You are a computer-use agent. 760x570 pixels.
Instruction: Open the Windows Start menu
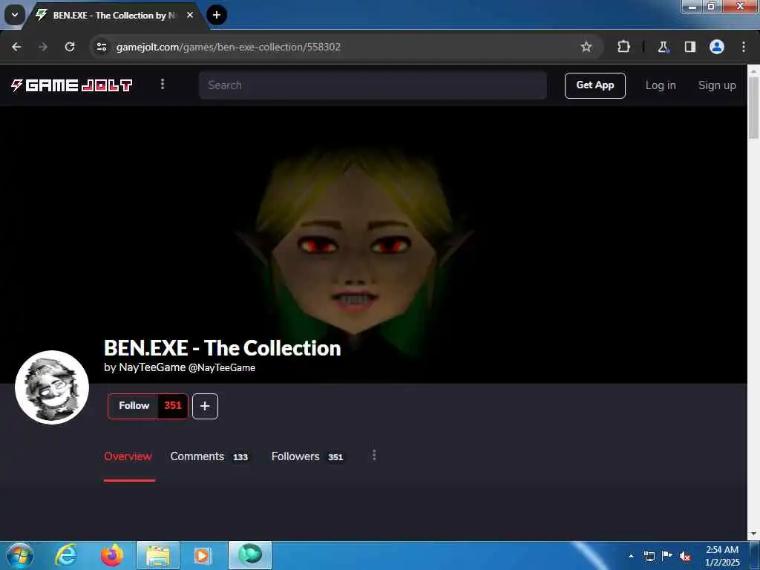[x=20, y=555]
